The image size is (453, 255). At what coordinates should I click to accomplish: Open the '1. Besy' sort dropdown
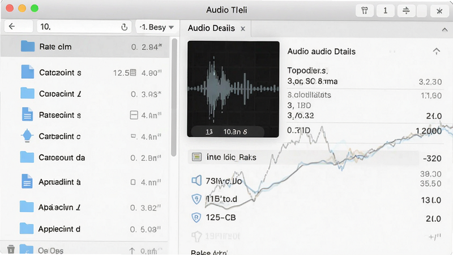[x=157, y=27]
